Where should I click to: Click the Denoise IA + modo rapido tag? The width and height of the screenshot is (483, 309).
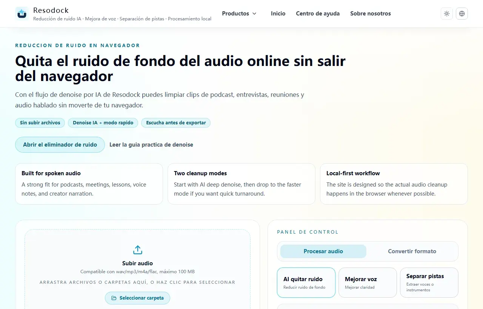tap(103, 123)
